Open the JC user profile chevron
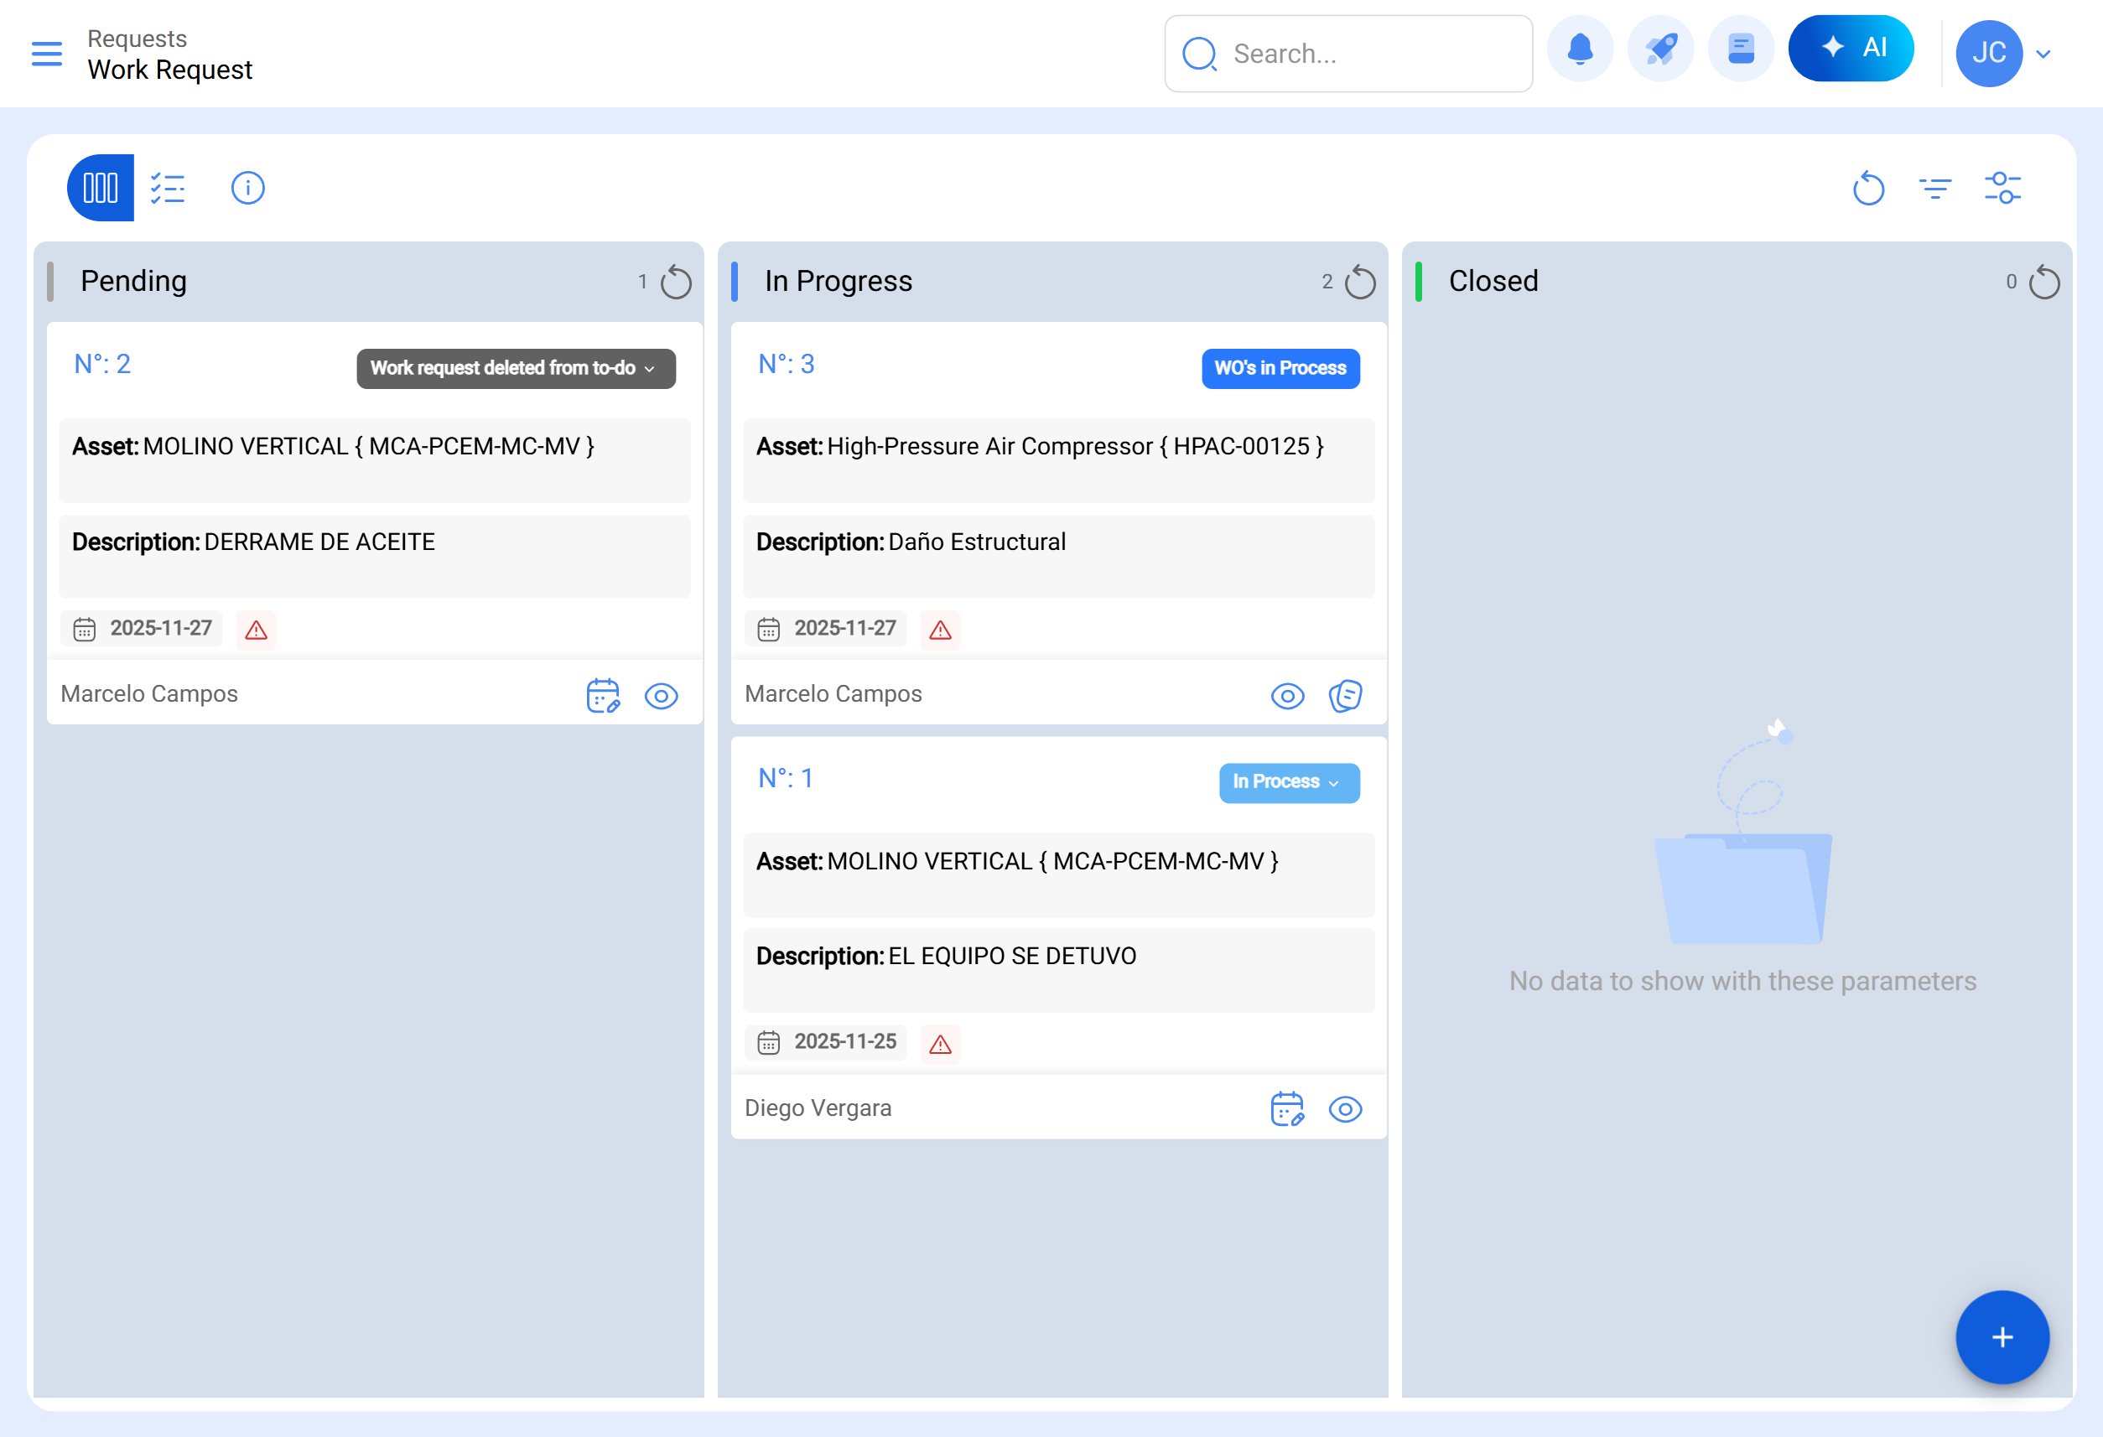This screenshot has height=1437, width=2103. tap(2043, 54)
